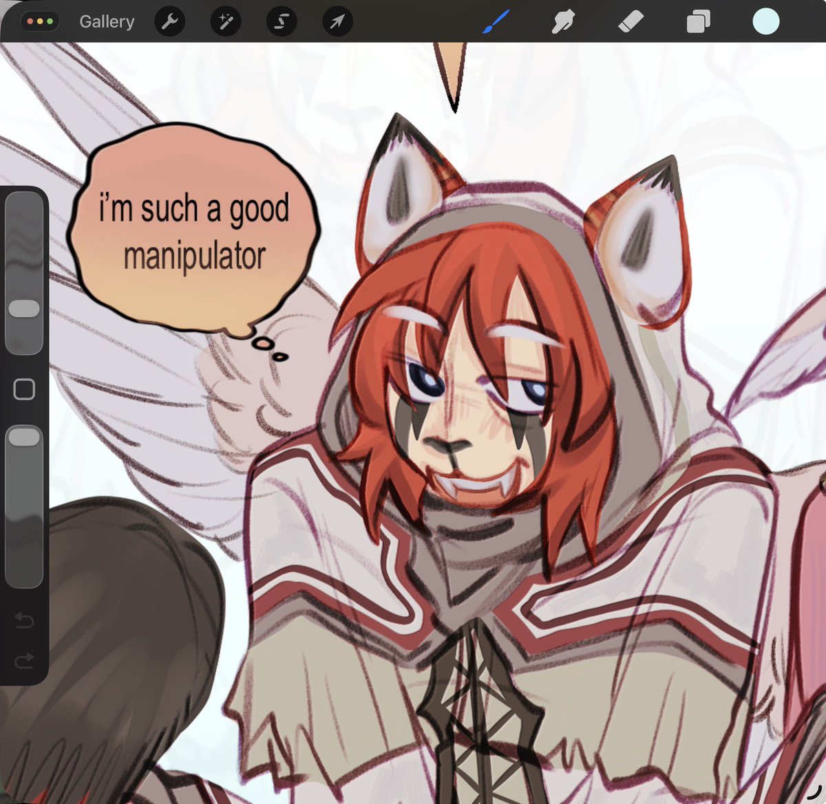Viewport: 826px width, 804px height.
Task: Open the Actions wrench menu
Action: coord(169,22)
